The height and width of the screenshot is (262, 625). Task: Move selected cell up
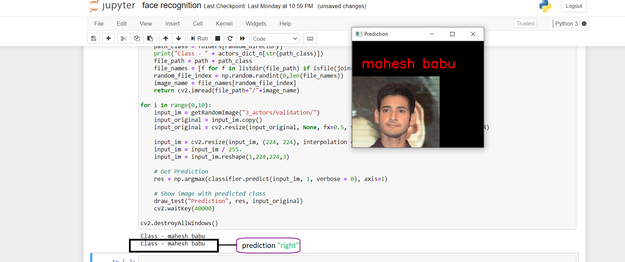point(166,38)
